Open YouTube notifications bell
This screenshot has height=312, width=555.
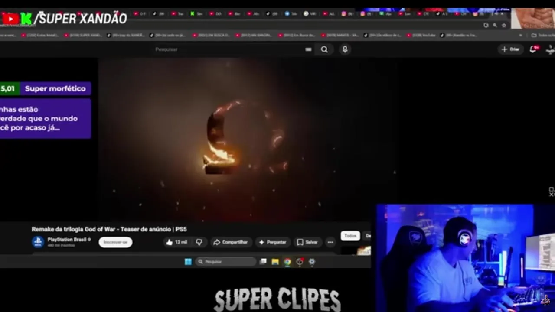(x=533, y=49)
